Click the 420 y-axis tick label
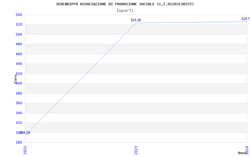 pos(19,74)
